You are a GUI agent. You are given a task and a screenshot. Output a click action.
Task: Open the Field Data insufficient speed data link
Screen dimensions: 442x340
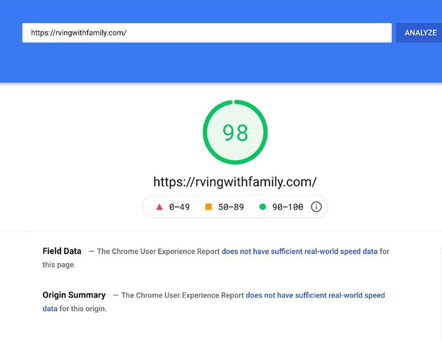pos(299,251)
